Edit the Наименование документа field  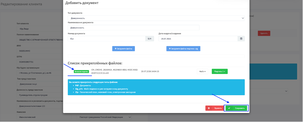click(133, 27)
